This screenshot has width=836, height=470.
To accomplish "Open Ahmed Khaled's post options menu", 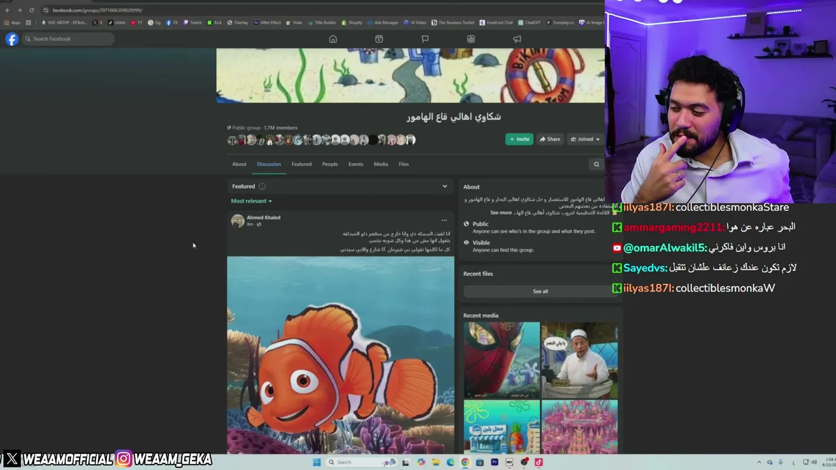I will pos(444,220).
